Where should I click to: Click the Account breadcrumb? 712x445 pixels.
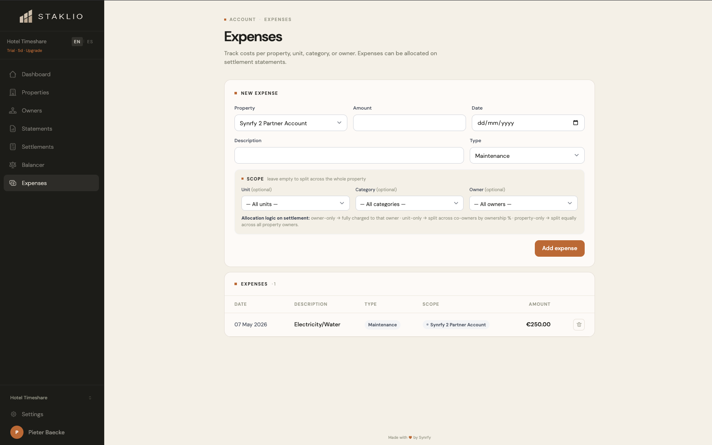tap(242, 19)
